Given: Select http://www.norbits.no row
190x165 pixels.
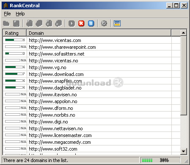Looking at the screenshot, I should click(91, 115).
